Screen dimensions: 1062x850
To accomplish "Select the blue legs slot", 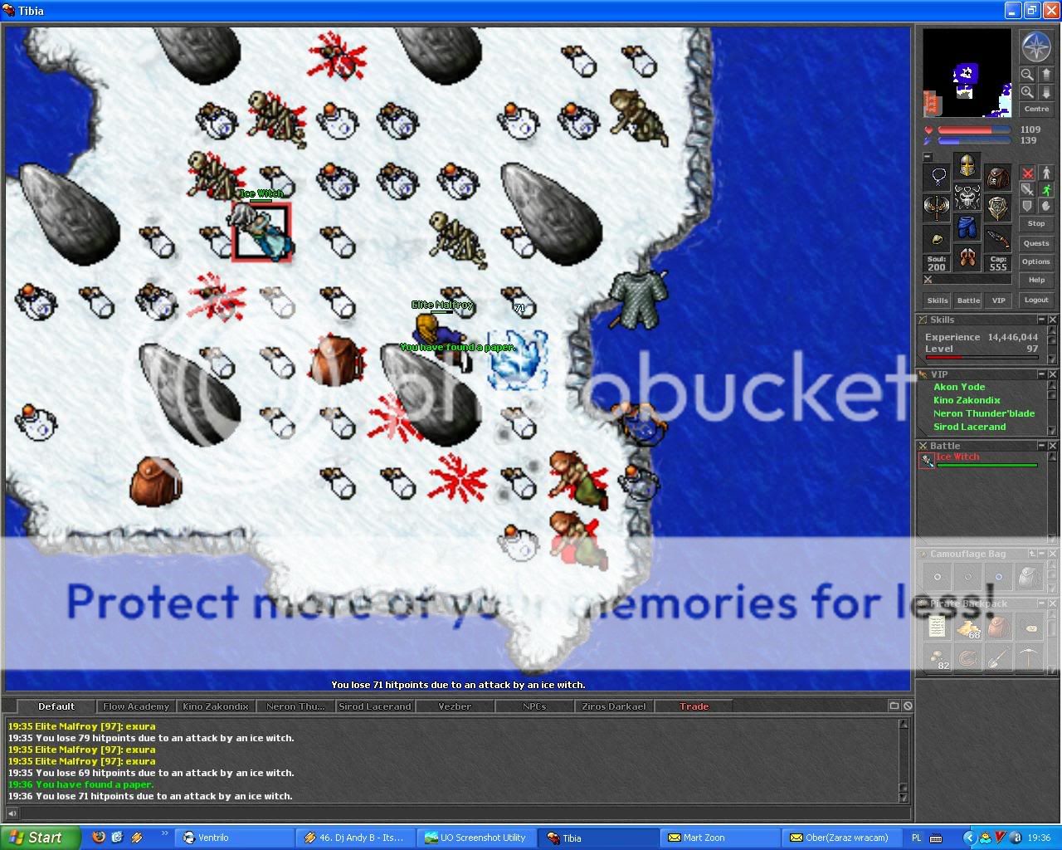I will tap(967, 227).
